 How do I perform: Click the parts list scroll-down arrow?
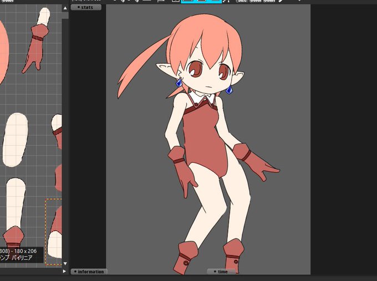[65, 263]
